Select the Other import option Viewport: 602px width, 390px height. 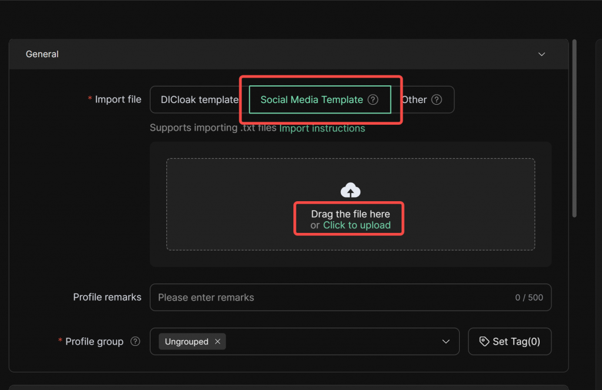click(414, 99)
